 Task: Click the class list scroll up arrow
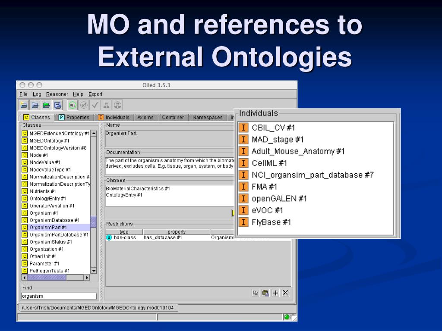94,133
